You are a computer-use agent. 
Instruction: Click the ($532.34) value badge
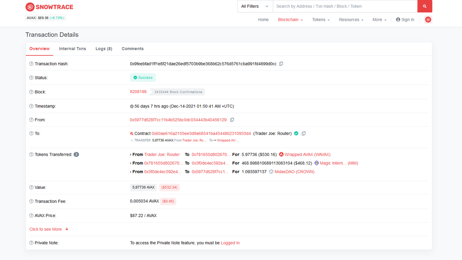pyautogui.click(x=169, y=188)
